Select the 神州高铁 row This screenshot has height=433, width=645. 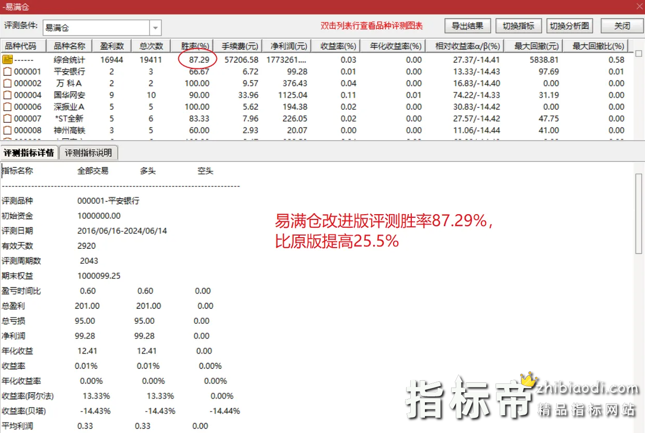[316, 130]
